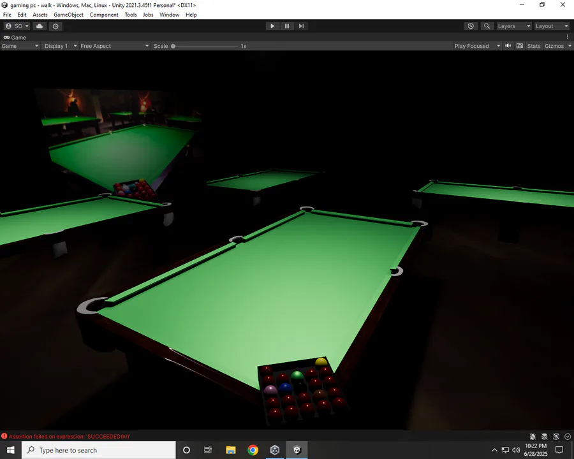Open Undo History icon
The height and width of the screenshot is (459, 574).
pyautogui.click(x=471, y=26)
